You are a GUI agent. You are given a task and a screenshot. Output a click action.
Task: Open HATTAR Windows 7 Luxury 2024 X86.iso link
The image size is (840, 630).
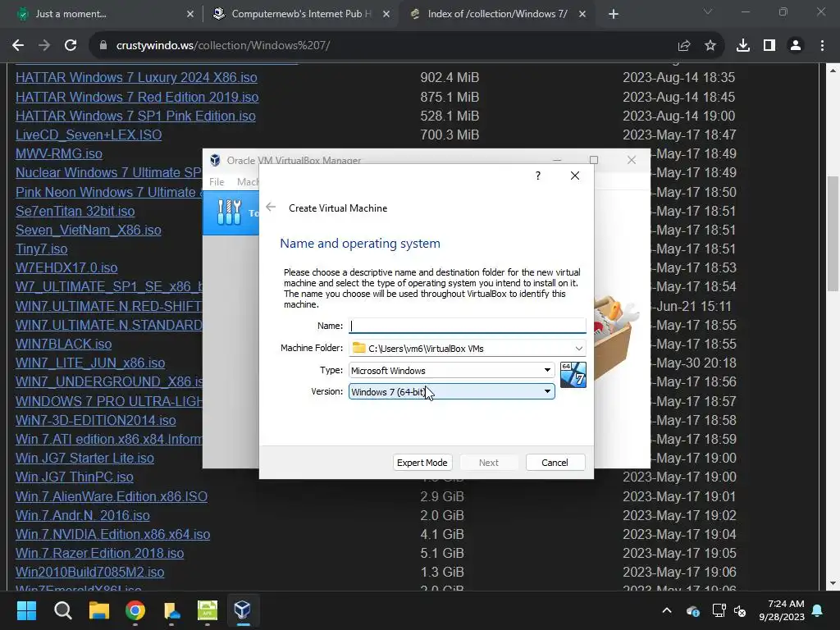click(x=136, y=78)
